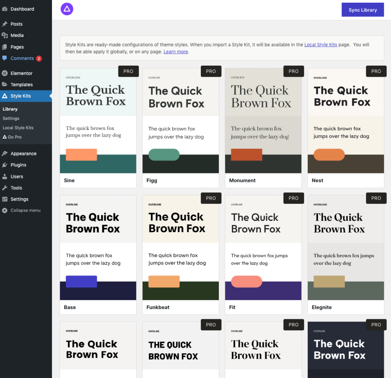Click the Appearance paintbrush icon
Viewport: 391px width, 378px height.
5,153
